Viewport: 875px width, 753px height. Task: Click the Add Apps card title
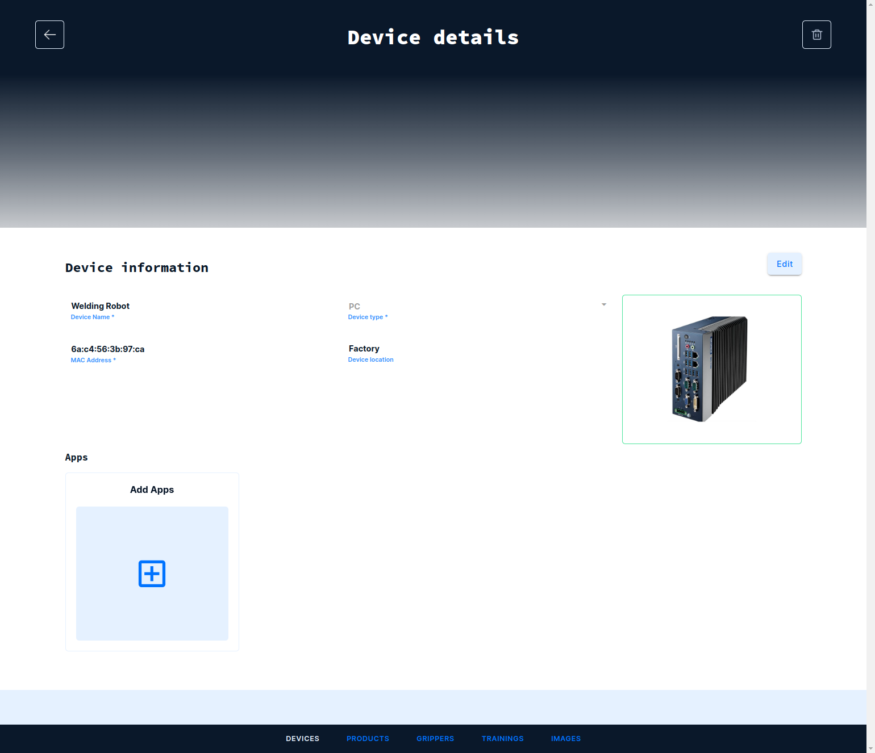tap(152, 490)
